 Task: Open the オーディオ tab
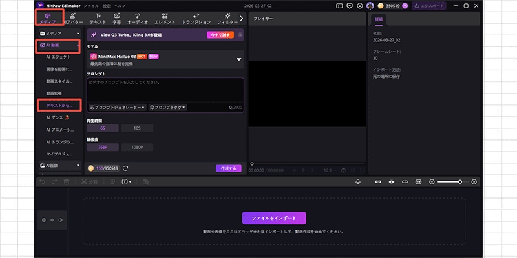coord(138,19)
